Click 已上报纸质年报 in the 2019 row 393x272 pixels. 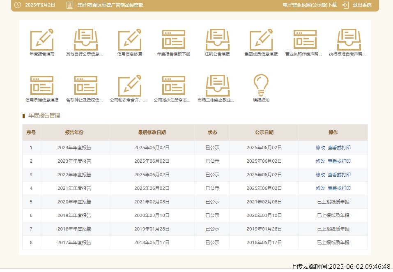tap(333, 215)
